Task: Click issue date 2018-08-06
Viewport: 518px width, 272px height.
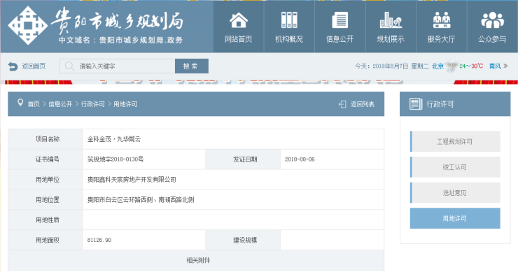Action: point(300,159)
